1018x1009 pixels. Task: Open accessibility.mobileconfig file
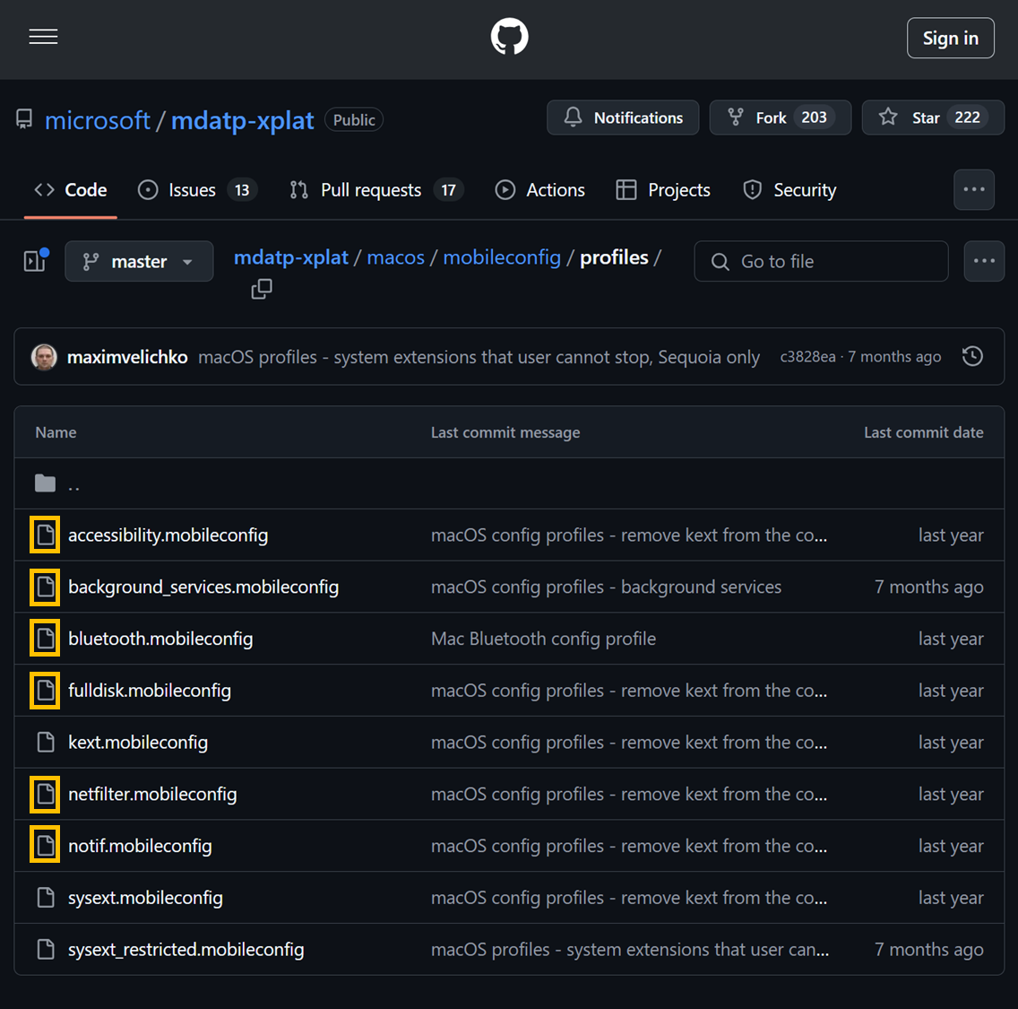pyautogui.click(x=168, y=535)
